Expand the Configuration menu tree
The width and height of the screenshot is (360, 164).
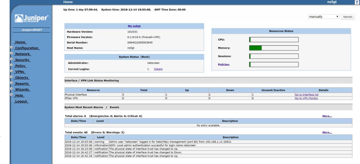[11, 48]
